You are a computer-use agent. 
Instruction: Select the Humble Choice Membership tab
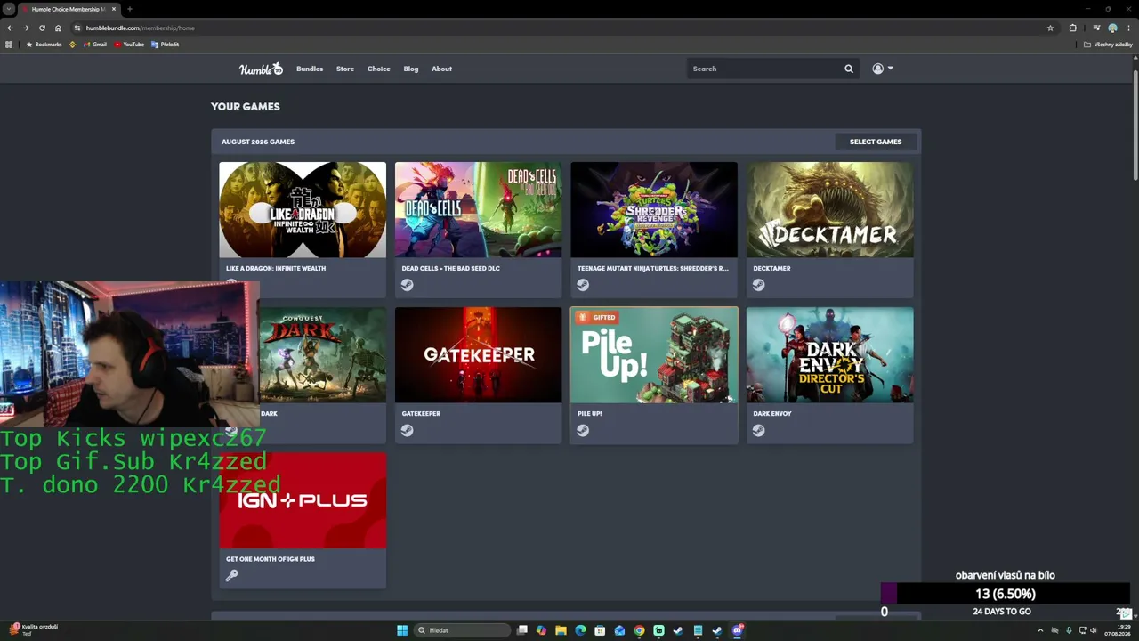[x=69, y=9]
